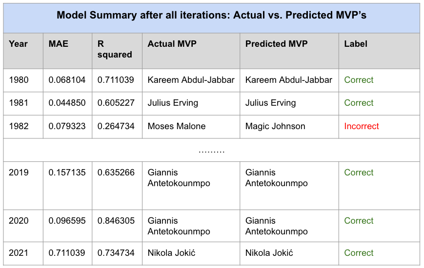Select the Year column header
Screen dimensions: 424x268
(x=19, y=44)
